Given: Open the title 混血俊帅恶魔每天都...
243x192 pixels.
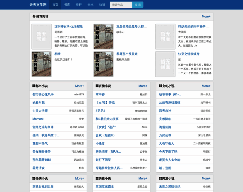Looking at the screenshot, I should point(131,26).
